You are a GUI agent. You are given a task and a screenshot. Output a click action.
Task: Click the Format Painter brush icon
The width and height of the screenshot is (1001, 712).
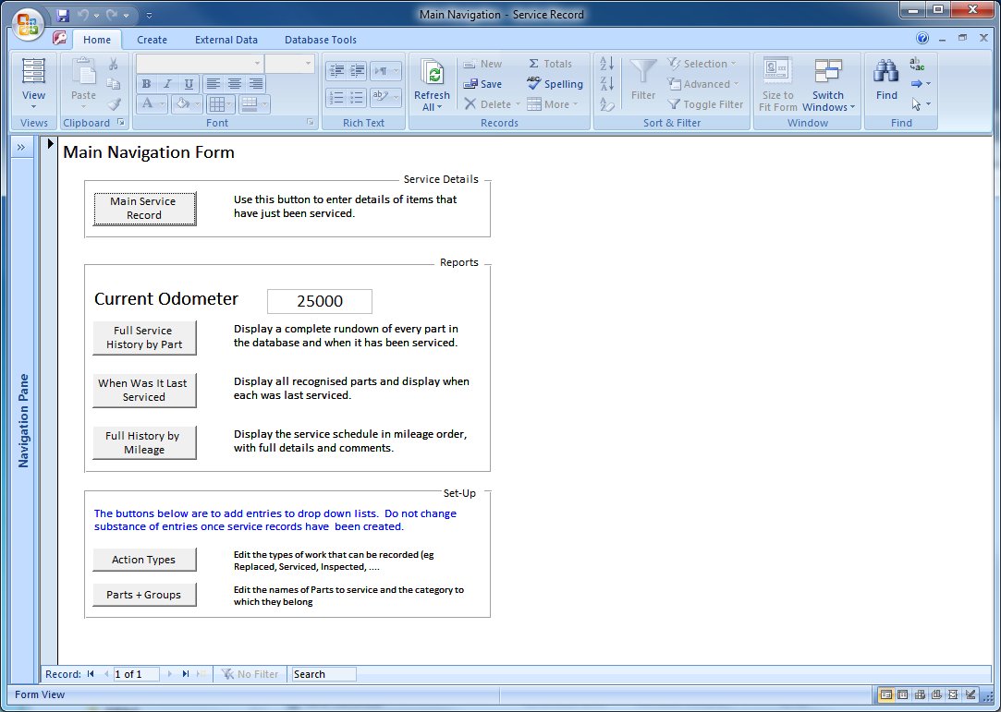[114, 104]
